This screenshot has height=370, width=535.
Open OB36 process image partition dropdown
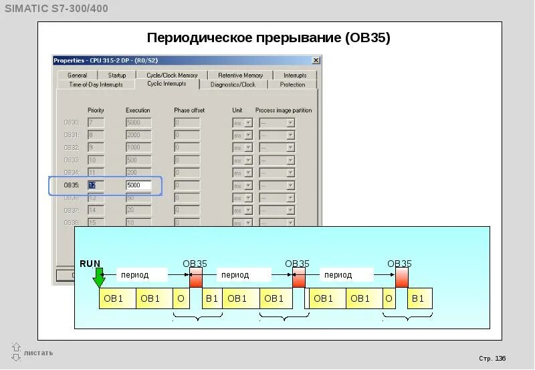pyautogui.click(x=290, y=198)
